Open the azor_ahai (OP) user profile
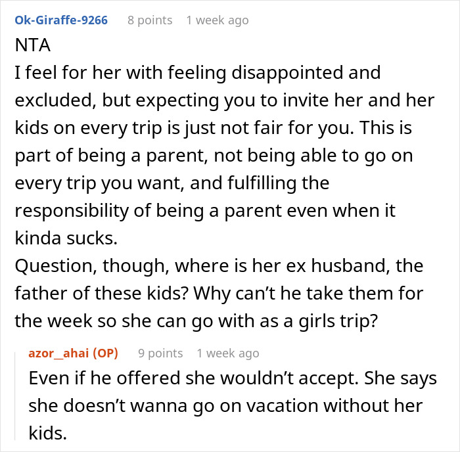This screenshot has width=460, height=452. tap(73, 353)
